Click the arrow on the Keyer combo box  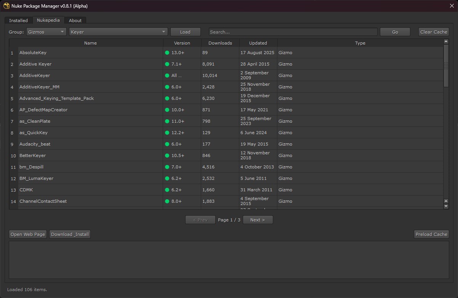[163, 32]
